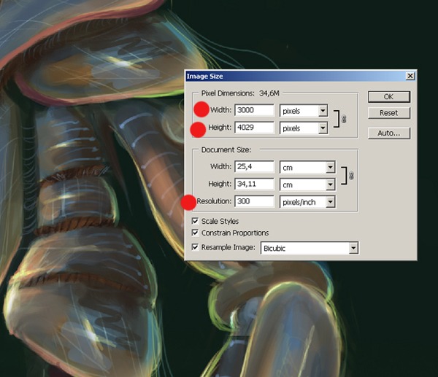Toggle the Constrain Proportions checkbox
Screen dimensions: 438x377
(x=195, y=233)
